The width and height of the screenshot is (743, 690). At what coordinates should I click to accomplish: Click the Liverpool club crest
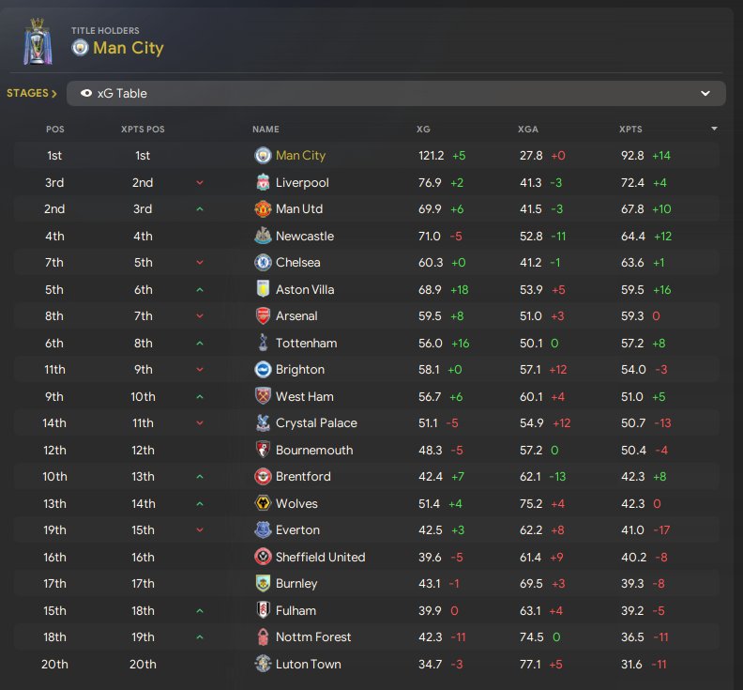[263, 182]
